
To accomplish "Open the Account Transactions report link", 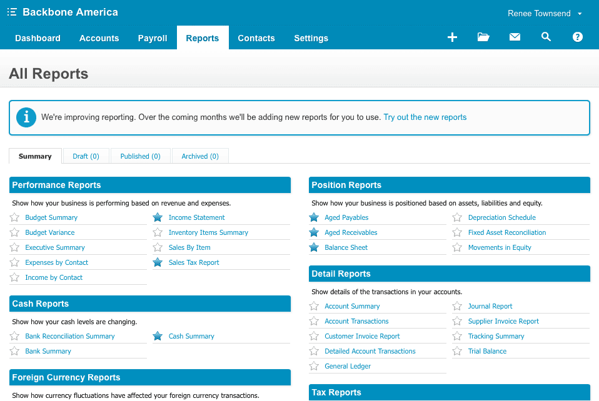I will click(356, 321).
